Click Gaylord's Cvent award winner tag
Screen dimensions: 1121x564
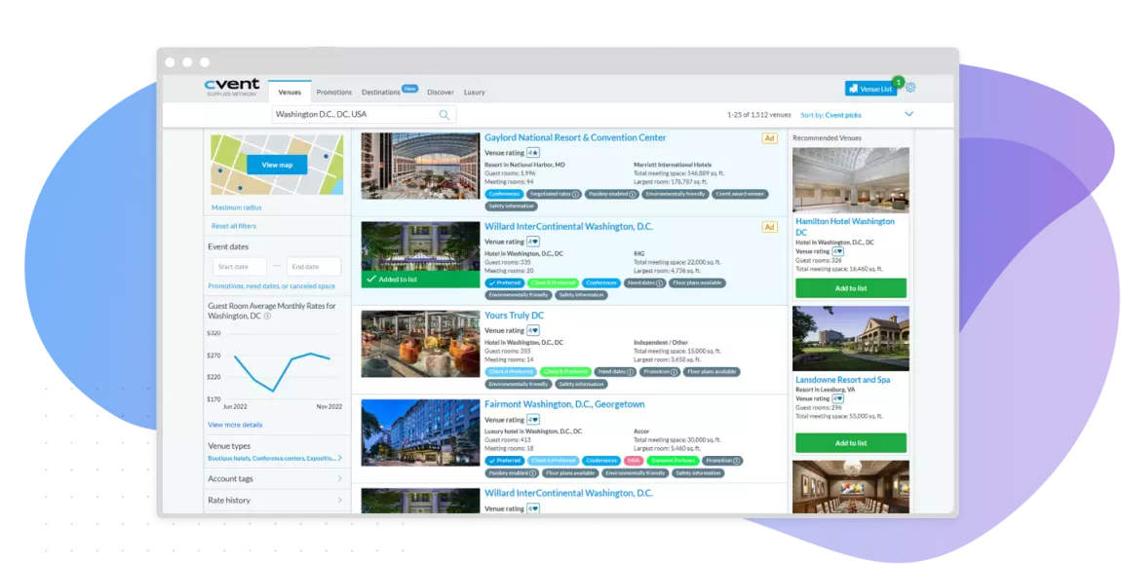pos(740,195)
